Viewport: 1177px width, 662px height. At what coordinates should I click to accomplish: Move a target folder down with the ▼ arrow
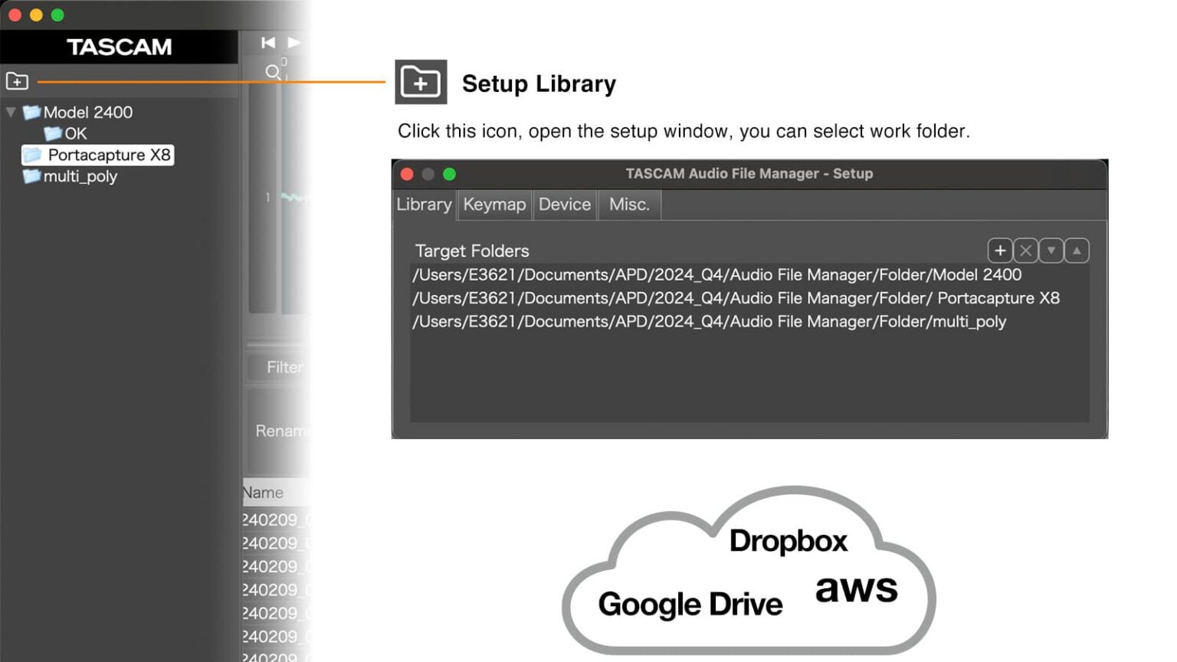pyautogui.click(x=1051, y=251)
